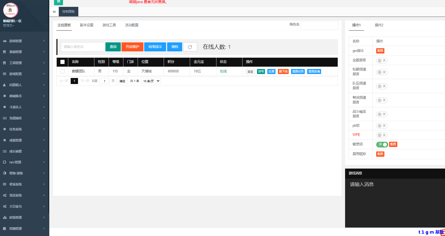This screenshot has width=445, height=236.
Task: Open the 操作2 tab
Action: (379, 25)
